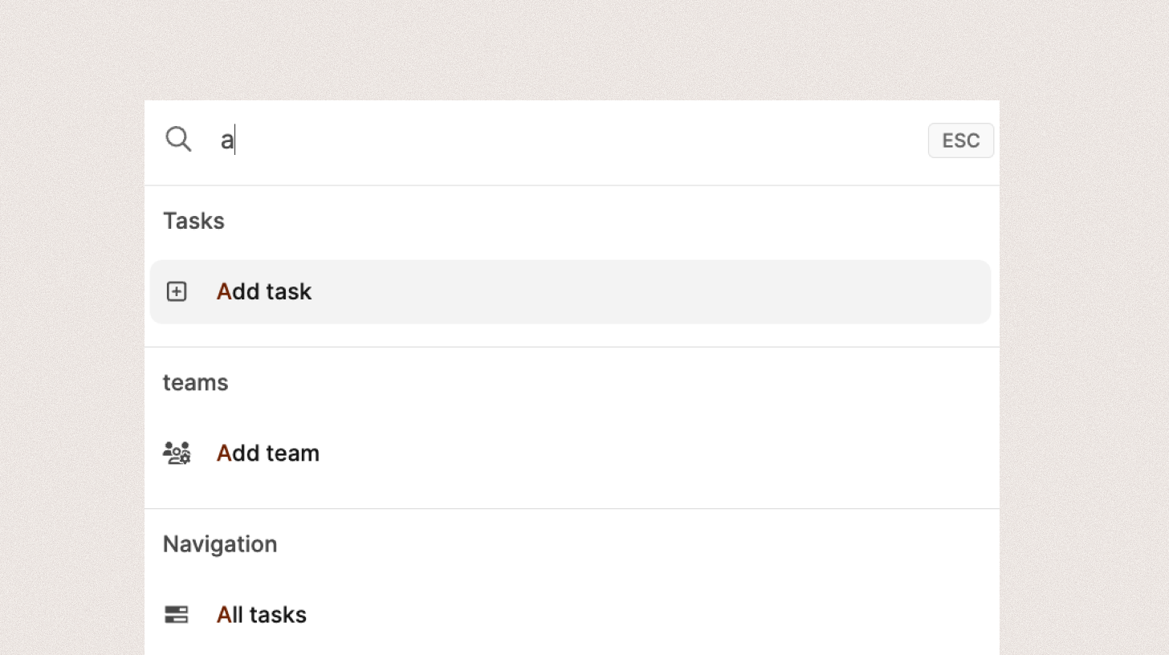Open the "All tasks" navigation entry
The image size is (1169, 655).
[262, 615]
